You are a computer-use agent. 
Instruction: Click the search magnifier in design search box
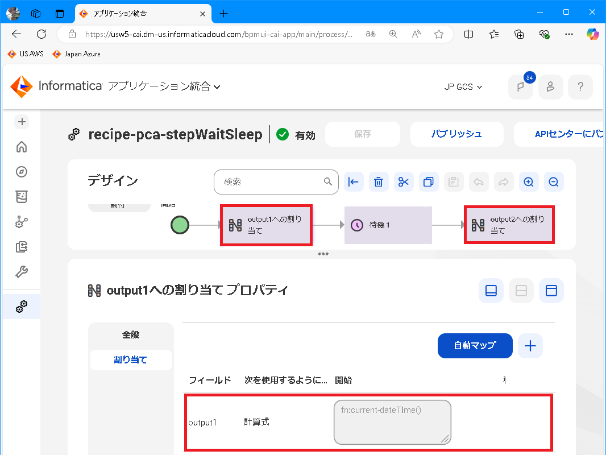[x=328, y=181]
